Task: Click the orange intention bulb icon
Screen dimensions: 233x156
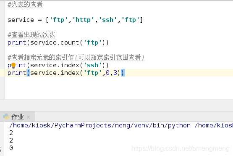Action: [x=13, y=65]
